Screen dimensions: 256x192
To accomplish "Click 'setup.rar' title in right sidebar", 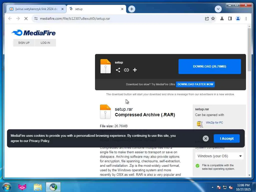I will coord(202,109).
